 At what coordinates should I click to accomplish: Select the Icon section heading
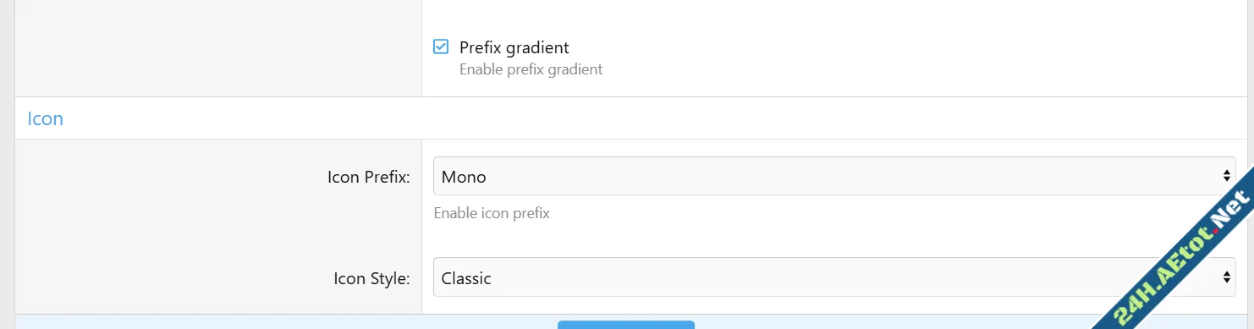click(46, 118)
